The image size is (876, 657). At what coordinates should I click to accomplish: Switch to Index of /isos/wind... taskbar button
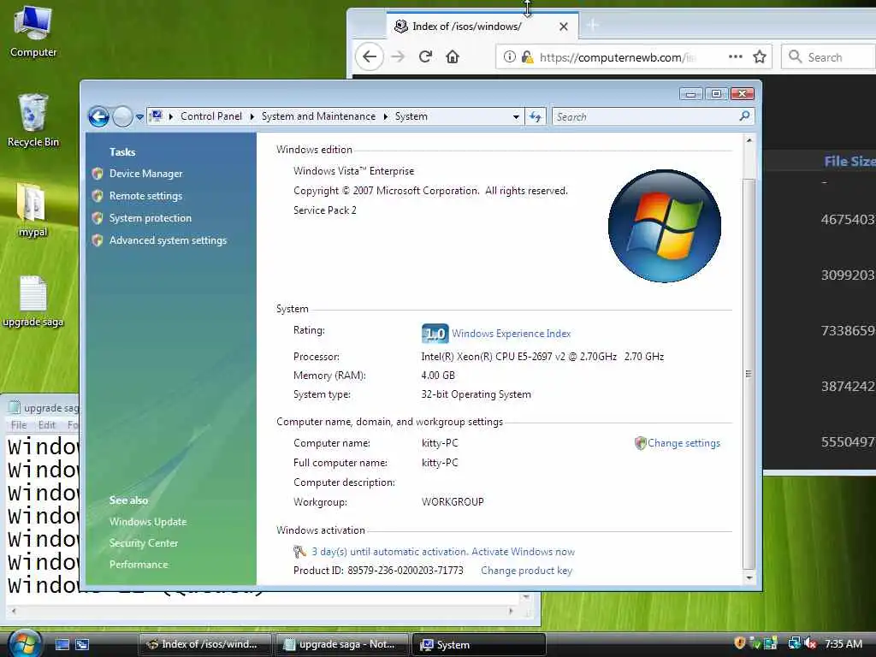(x=205, y=644)
